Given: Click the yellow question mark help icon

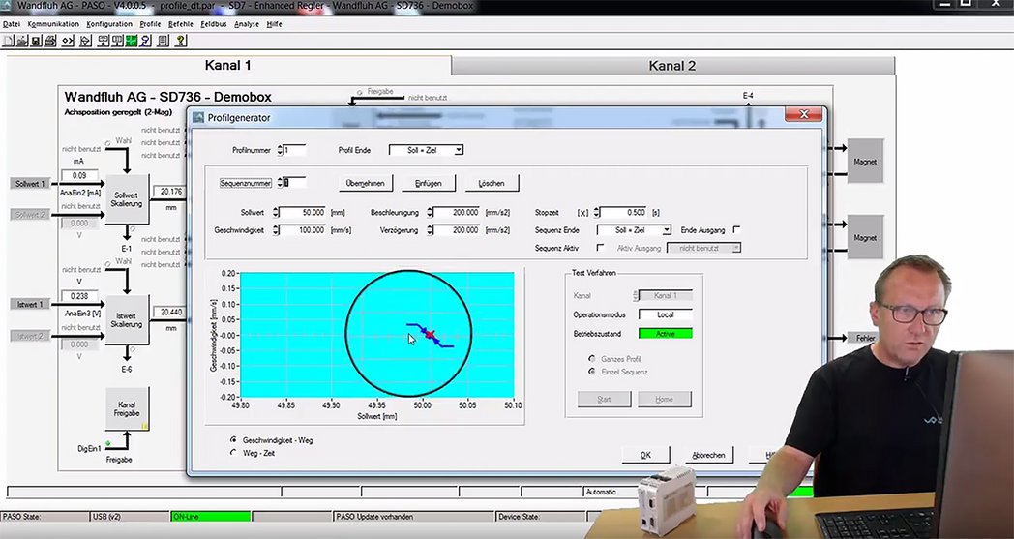Looking at the screenshot, I should coord(181,41).
